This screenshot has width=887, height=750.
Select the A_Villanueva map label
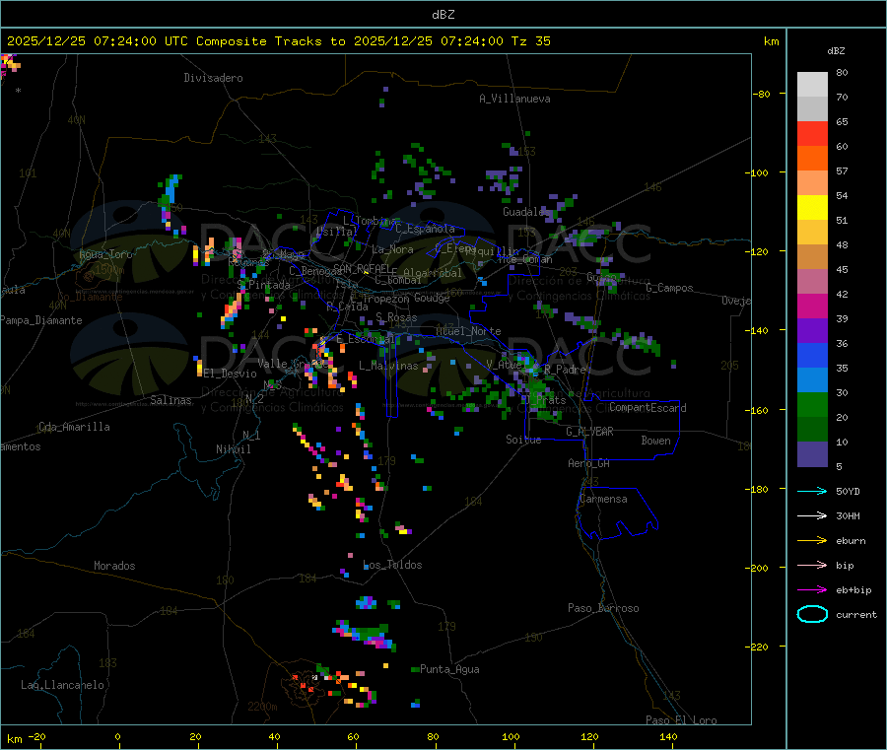click(x=514, y=99)
